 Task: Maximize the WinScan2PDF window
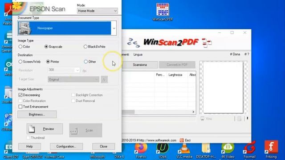point(232,32)
